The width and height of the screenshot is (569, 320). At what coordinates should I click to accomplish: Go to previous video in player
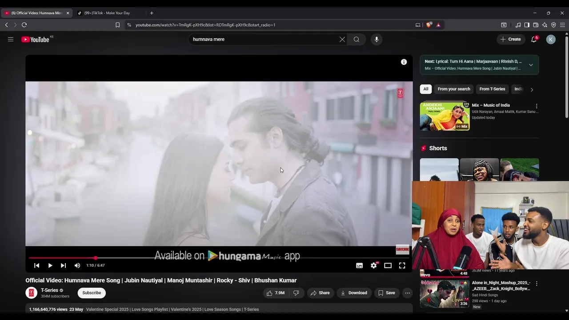point(36,265)
